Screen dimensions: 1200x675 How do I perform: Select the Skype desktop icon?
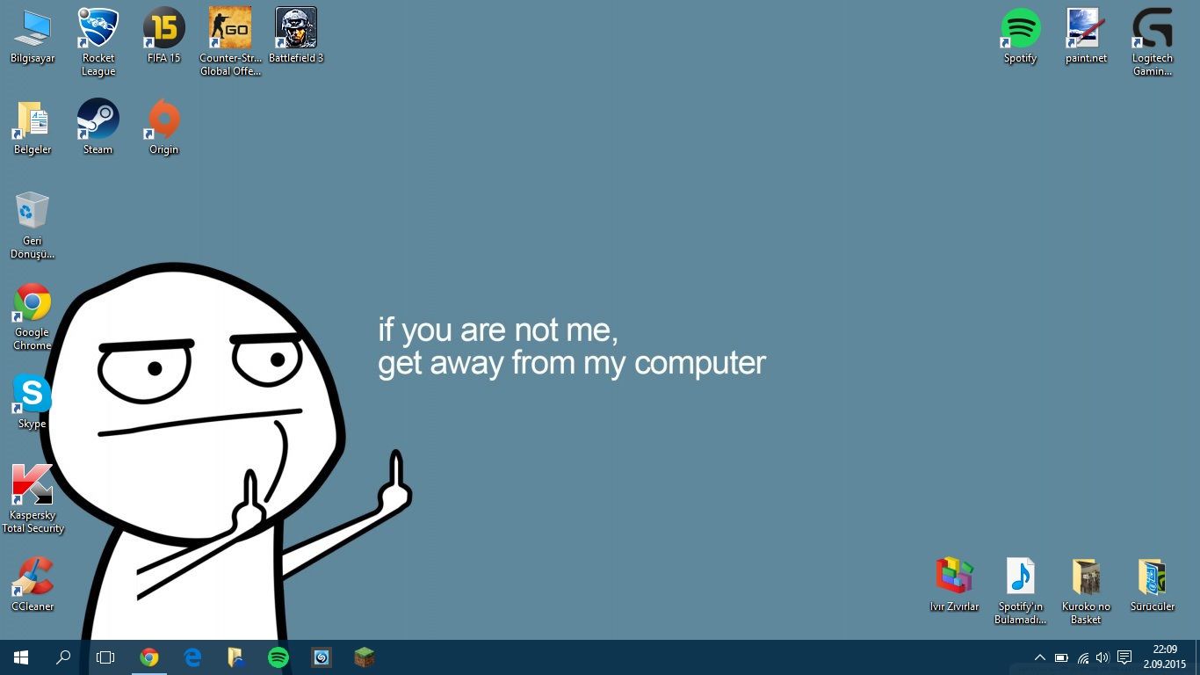click(33, 402)
